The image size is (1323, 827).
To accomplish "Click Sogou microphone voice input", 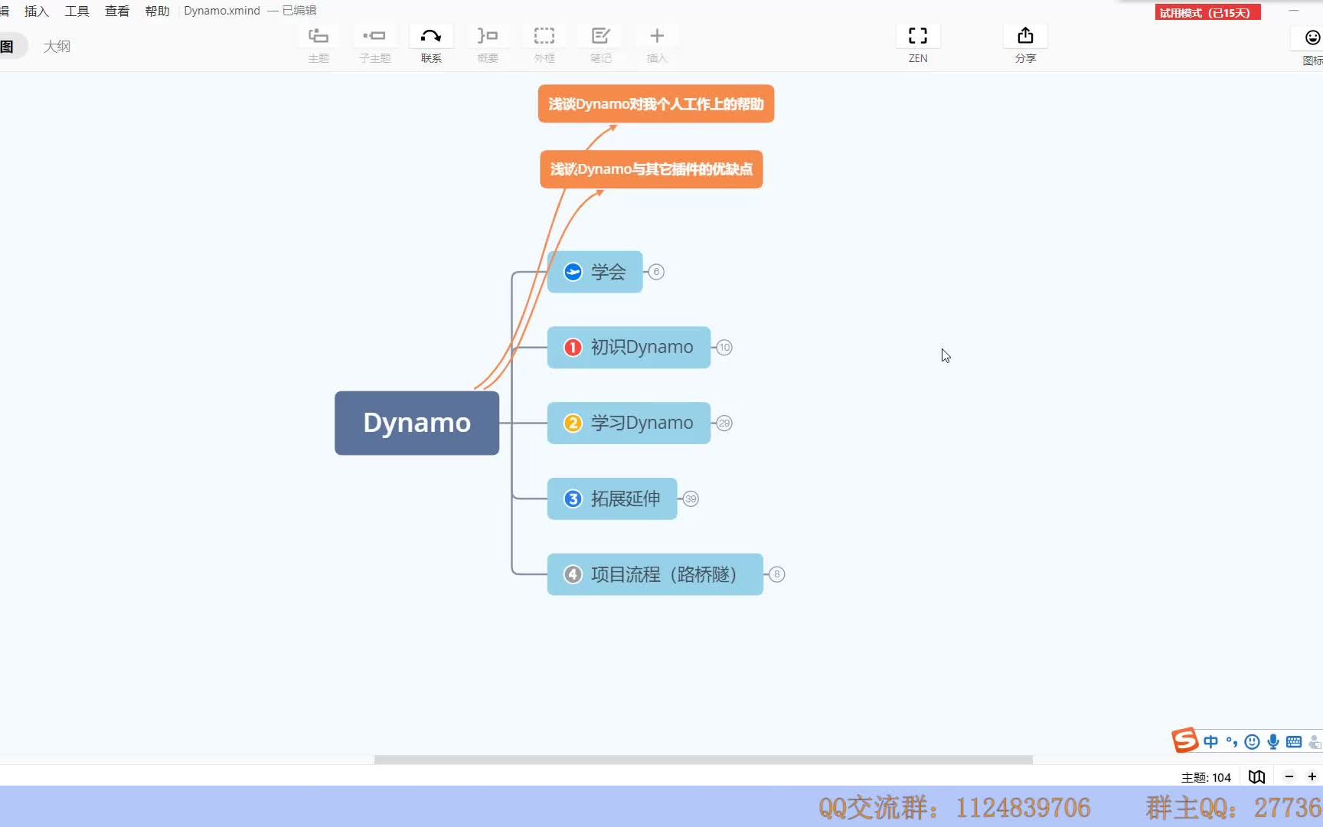I will point(1273,741).
